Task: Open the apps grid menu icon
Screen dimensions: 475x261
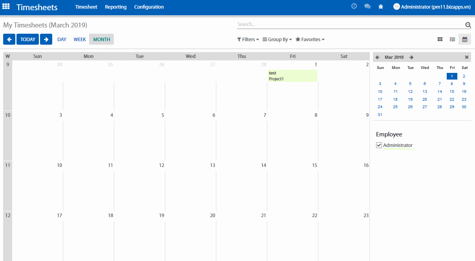Action: 6,7
